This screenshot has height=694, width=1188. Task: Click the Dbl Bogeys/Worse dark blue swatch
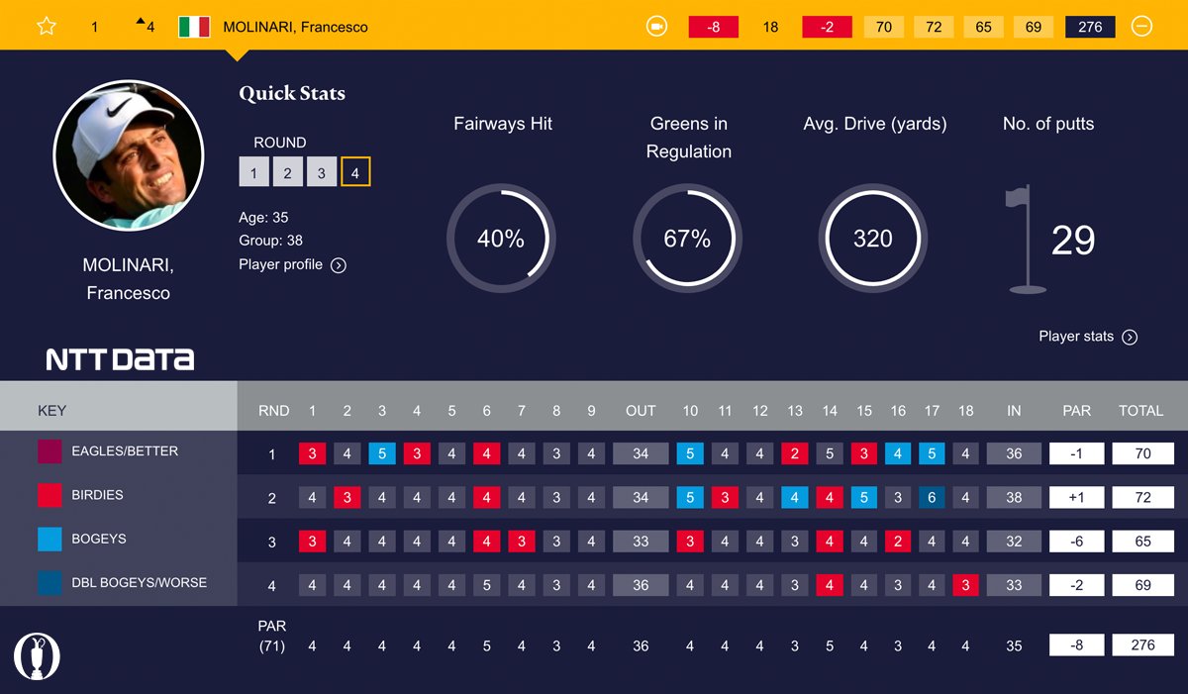tap(49, 582)
